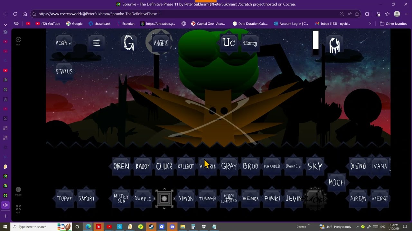Pick the JEVIN character tile
412x231 pixels.
[294, 199]
